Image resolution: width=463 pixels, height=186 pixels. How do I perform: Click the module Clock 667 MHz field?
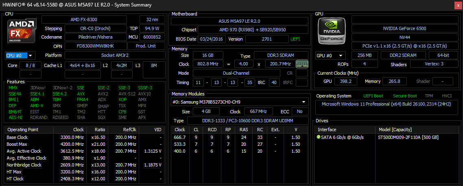point(258,111)
